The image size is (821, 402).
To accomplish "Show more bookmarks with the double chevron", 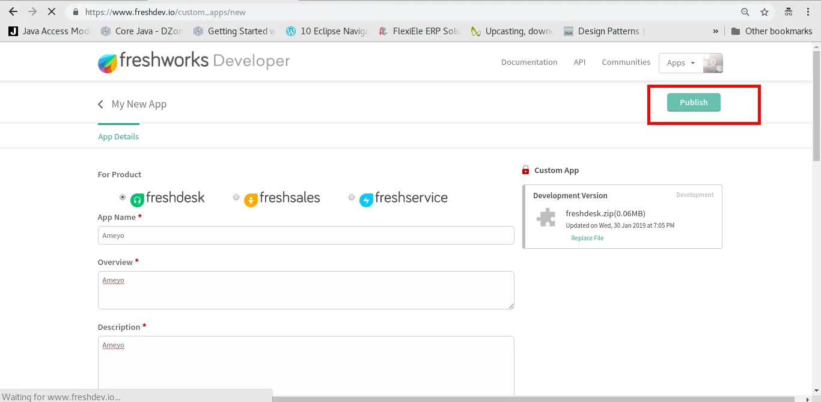I will click(x=715, y=31).
